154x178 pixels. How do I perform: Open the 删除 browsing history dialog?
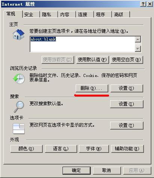coord(92,88)
